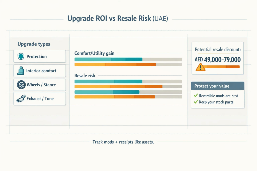Click the Protect your value panel header

pos(218,86)
